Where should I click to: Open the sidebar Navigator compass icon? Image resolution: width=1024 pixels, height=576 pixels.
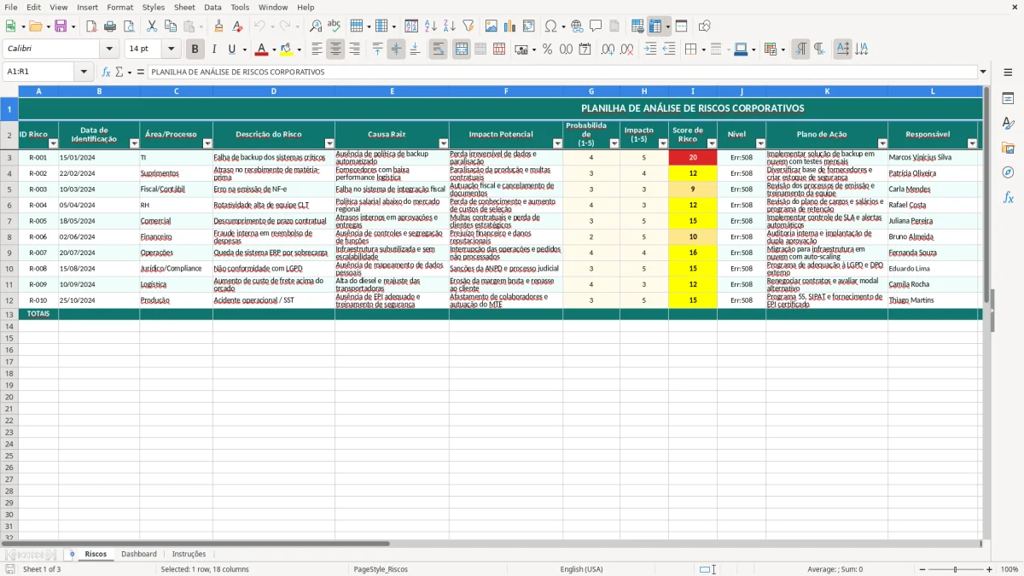point(1008,172)
